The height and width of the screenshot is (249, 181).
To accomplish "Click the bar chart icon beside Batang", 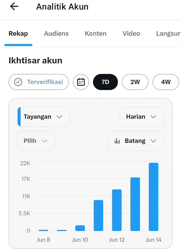I will coord(117,141).
